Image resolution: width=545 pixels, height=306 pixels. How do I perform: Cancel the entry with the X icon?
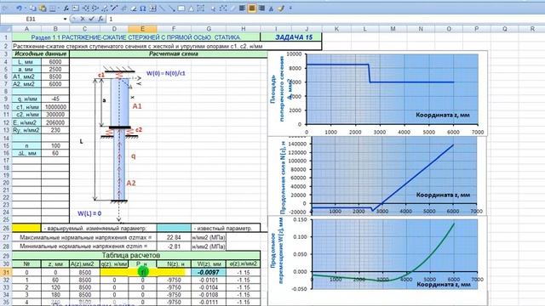click(x=83, y=19)
